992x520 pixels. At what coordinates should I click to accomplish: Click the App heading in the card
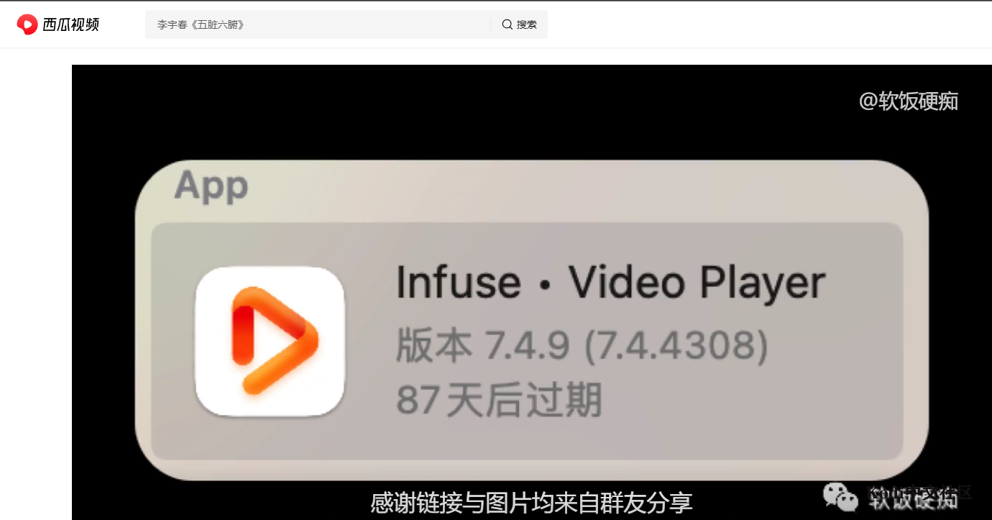point(211,186)
